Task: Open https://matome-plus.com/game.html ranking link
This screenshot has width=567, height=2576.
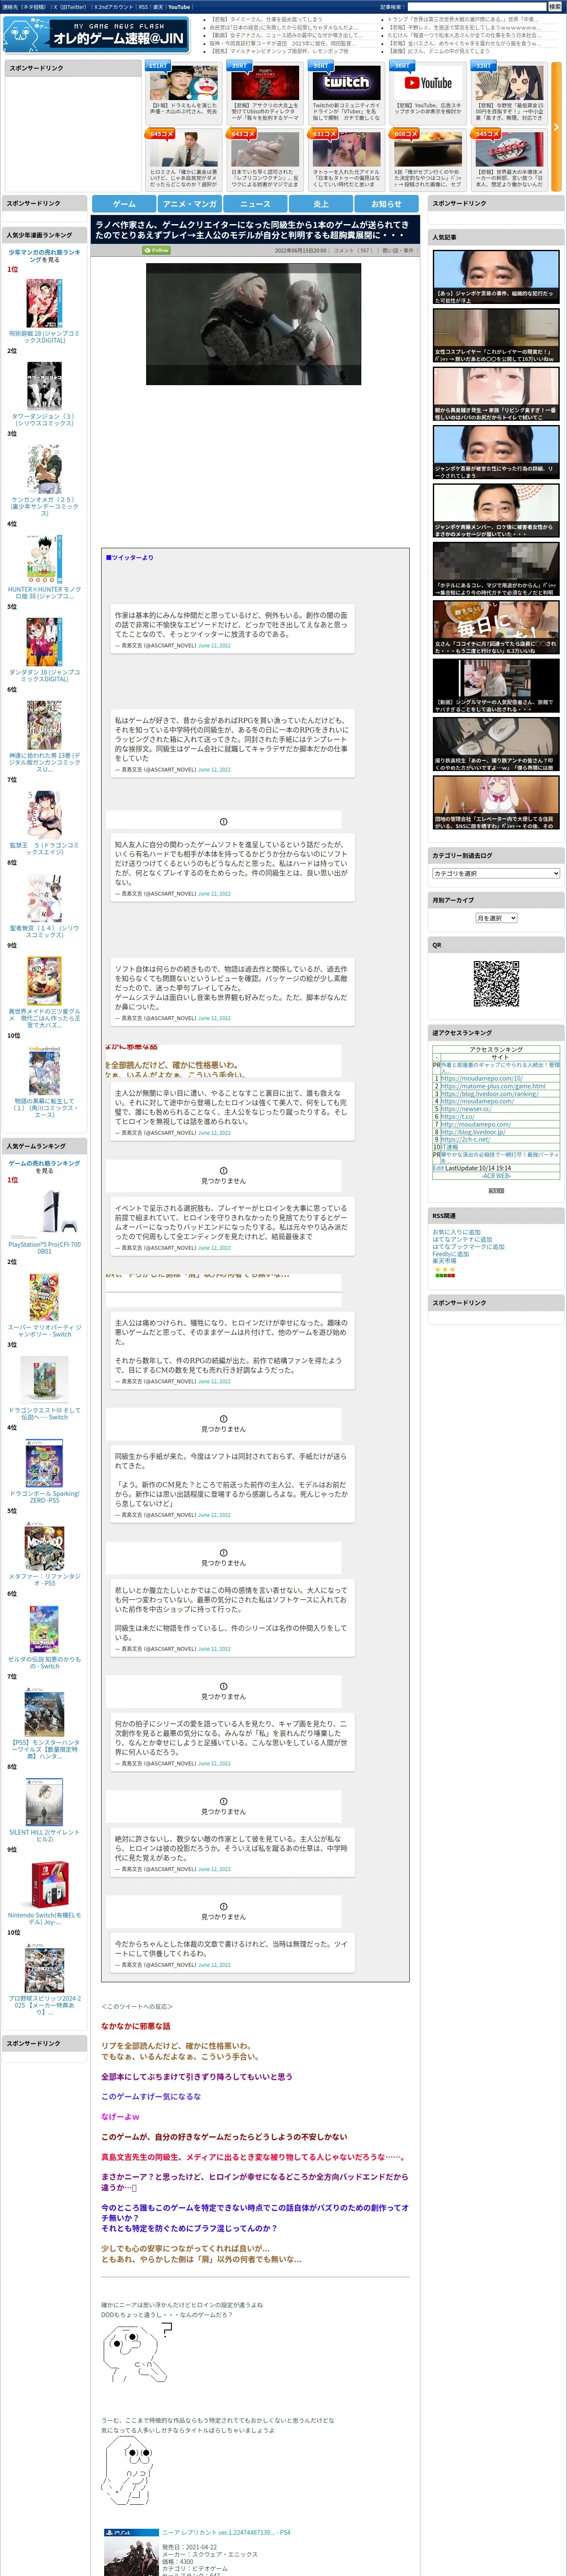Action: 493,1086
